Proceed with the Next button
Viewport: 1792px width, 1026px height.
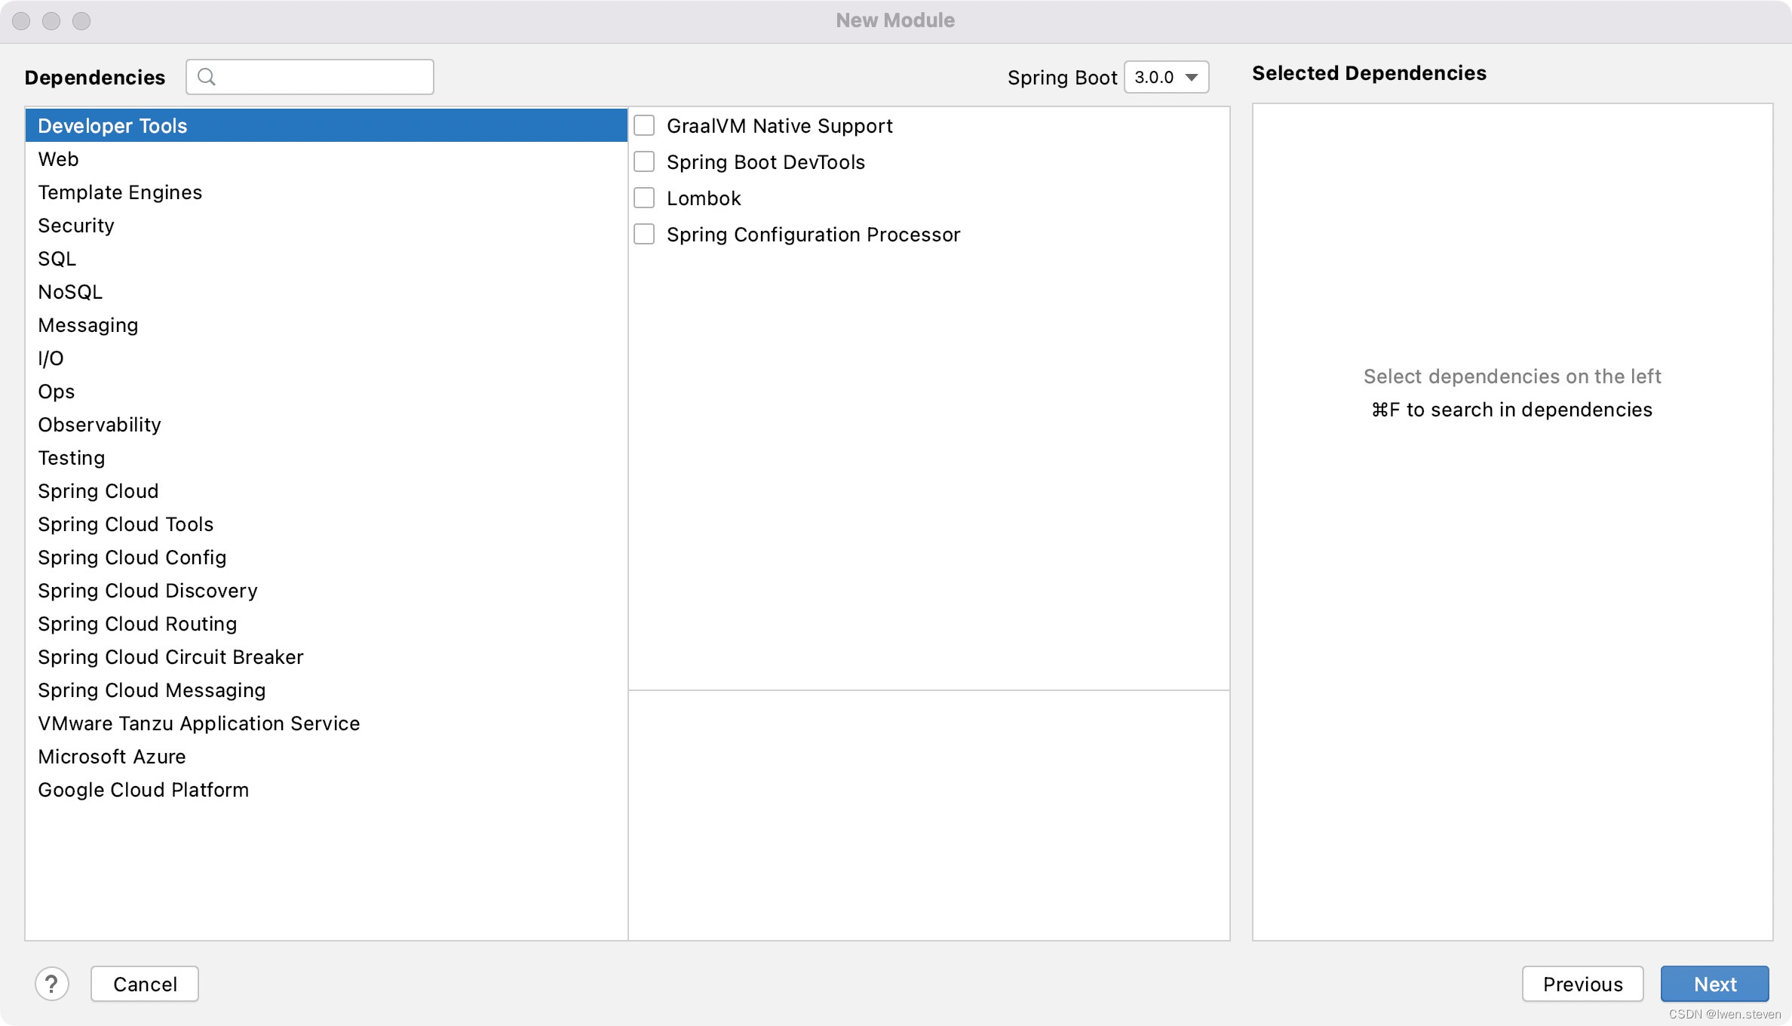[1714, 984]
